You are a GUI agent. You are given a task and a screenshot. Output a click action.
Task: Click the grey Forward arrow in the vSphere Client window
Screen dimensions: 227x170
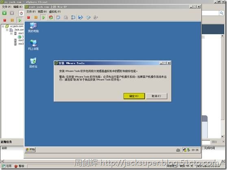click(12, 13)
